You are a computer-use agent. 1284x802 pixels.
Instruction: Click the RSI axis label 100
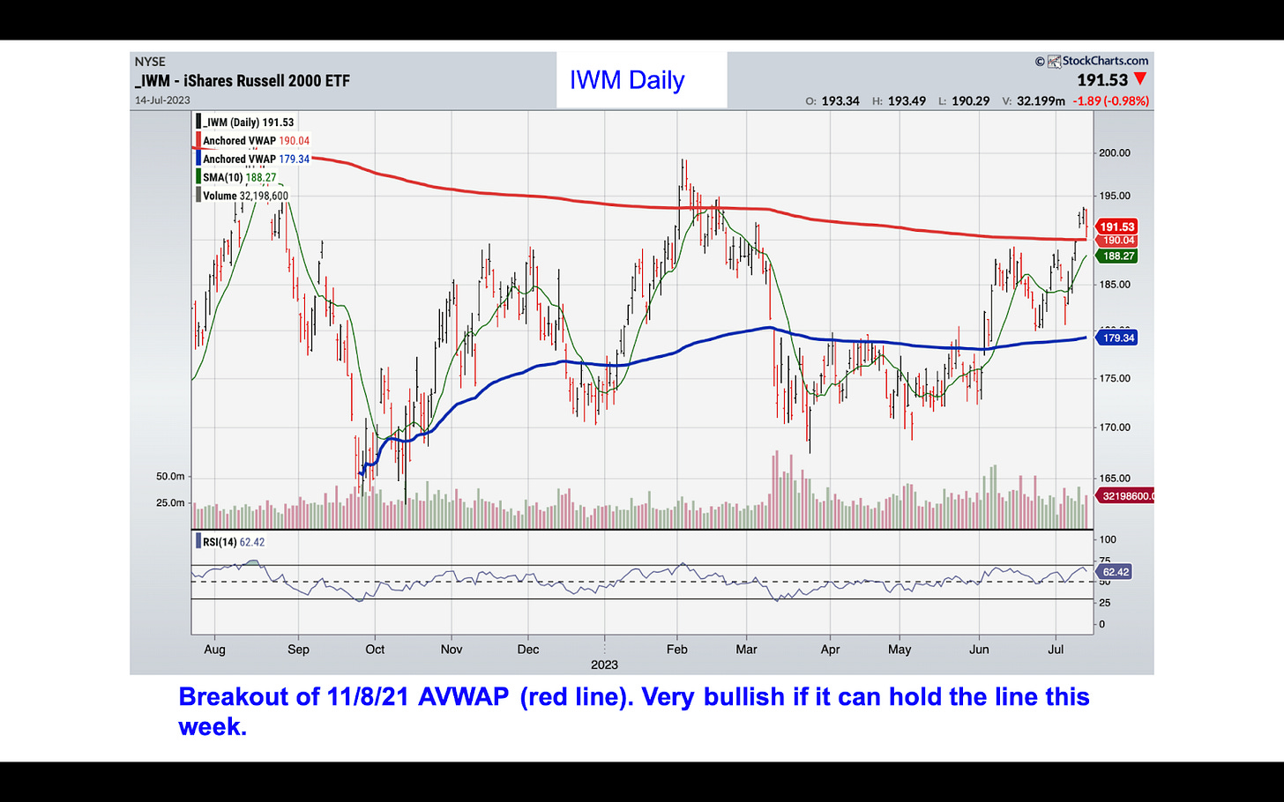(1108, 540)
